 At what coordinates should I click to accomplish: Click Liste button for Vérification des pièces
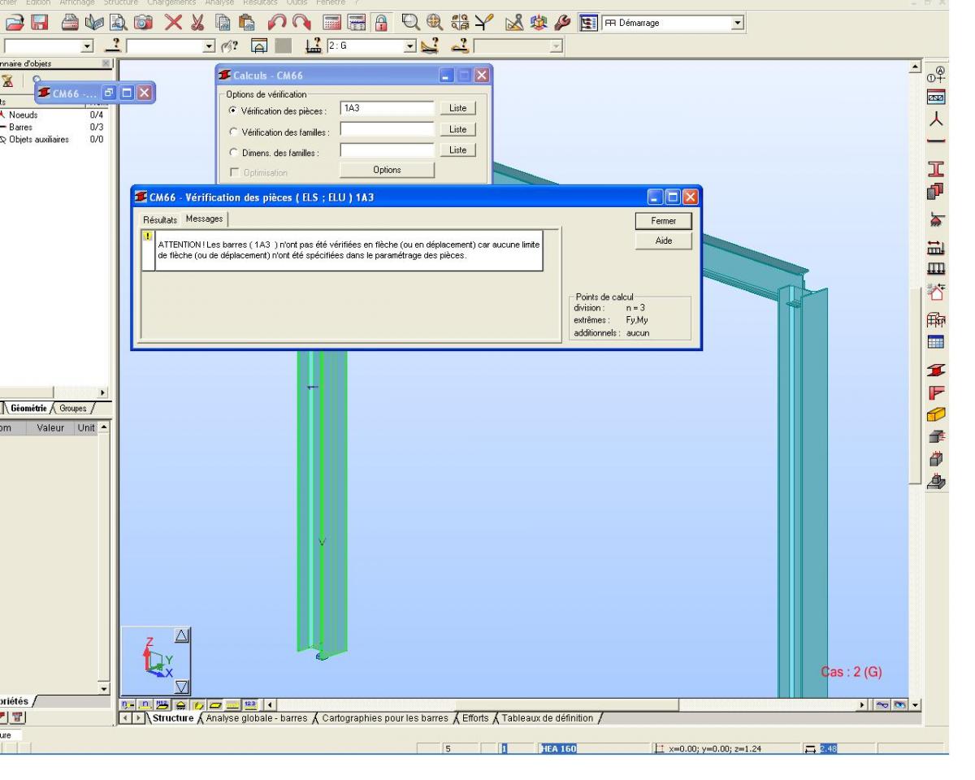pyautogui.click(x=457, y=109)
